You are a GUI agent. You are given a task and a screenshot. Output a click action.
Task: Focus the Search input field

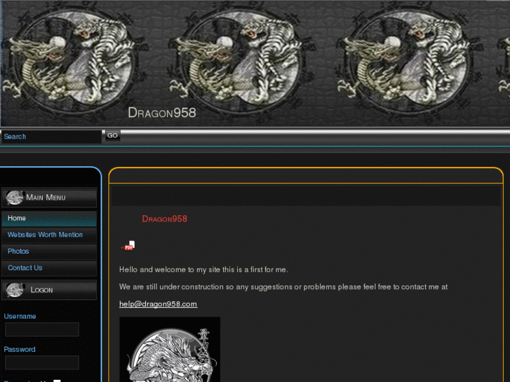(51, 137)
